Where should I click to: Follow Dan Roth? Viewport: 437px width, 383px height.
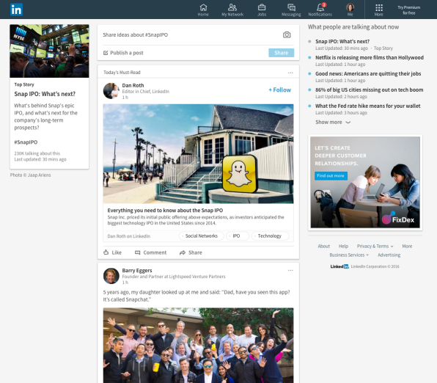[280, 90]
